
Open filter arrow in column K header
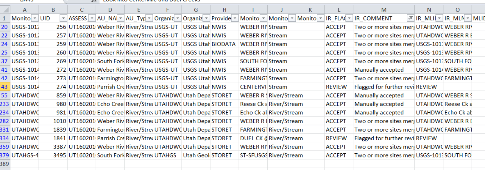[321, 18]
